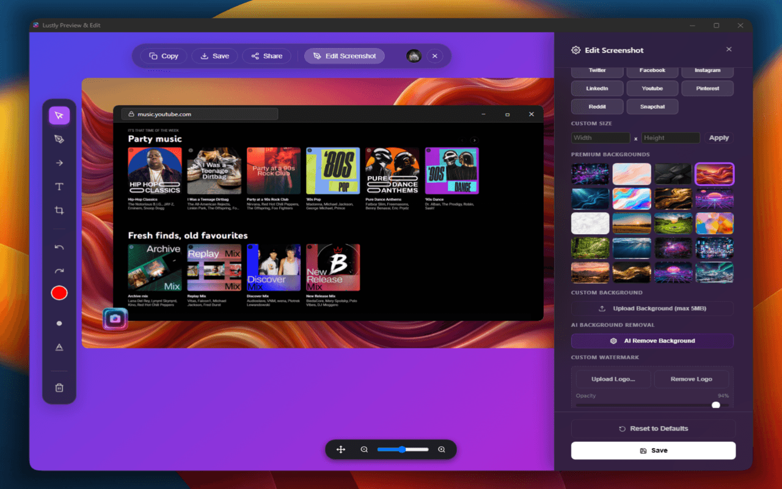The width and height of the screenshot is (782, 489).
Task: Select the arrow annotation tool
Action: point(59,163)
